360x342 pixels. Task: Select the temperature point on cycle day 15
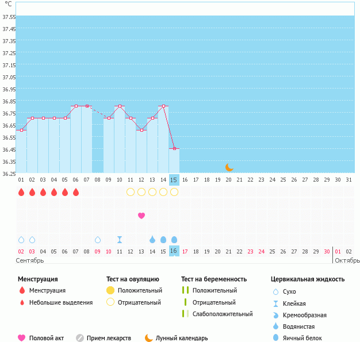tap(174, 149)
